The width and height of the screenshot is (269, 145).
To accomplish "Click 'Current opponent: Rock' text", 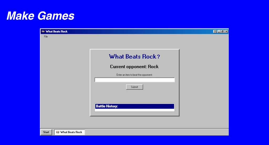I will click(134, 67).
